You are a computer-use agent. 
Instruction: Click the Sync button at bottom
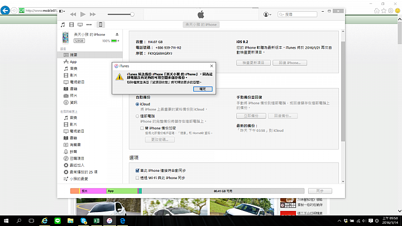pos(320,191)
